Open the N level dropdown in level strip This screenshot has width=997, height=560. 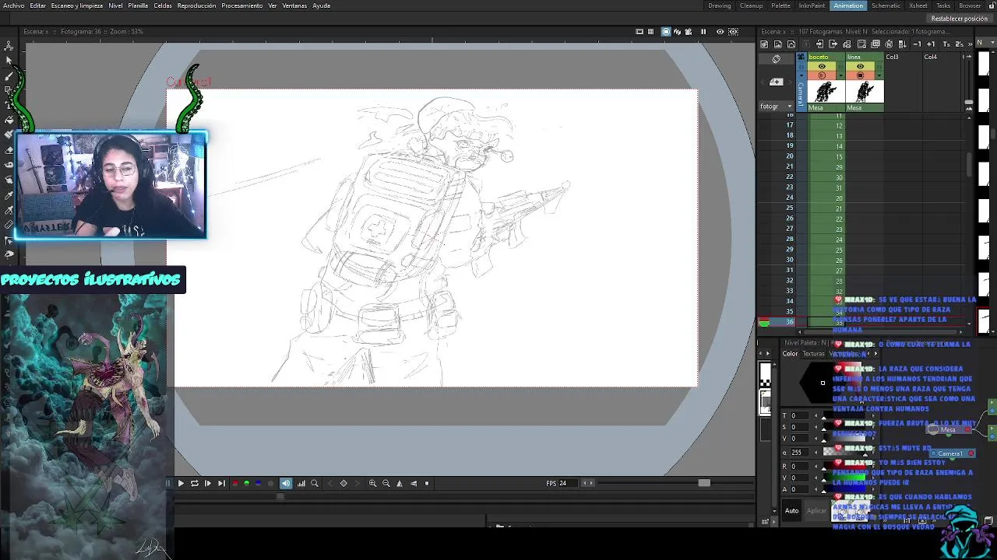click(x=985, y=42)
